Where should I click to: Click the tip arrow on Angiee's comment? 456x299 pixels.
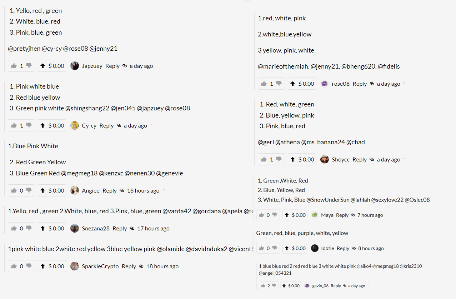(x=43, y=191)
